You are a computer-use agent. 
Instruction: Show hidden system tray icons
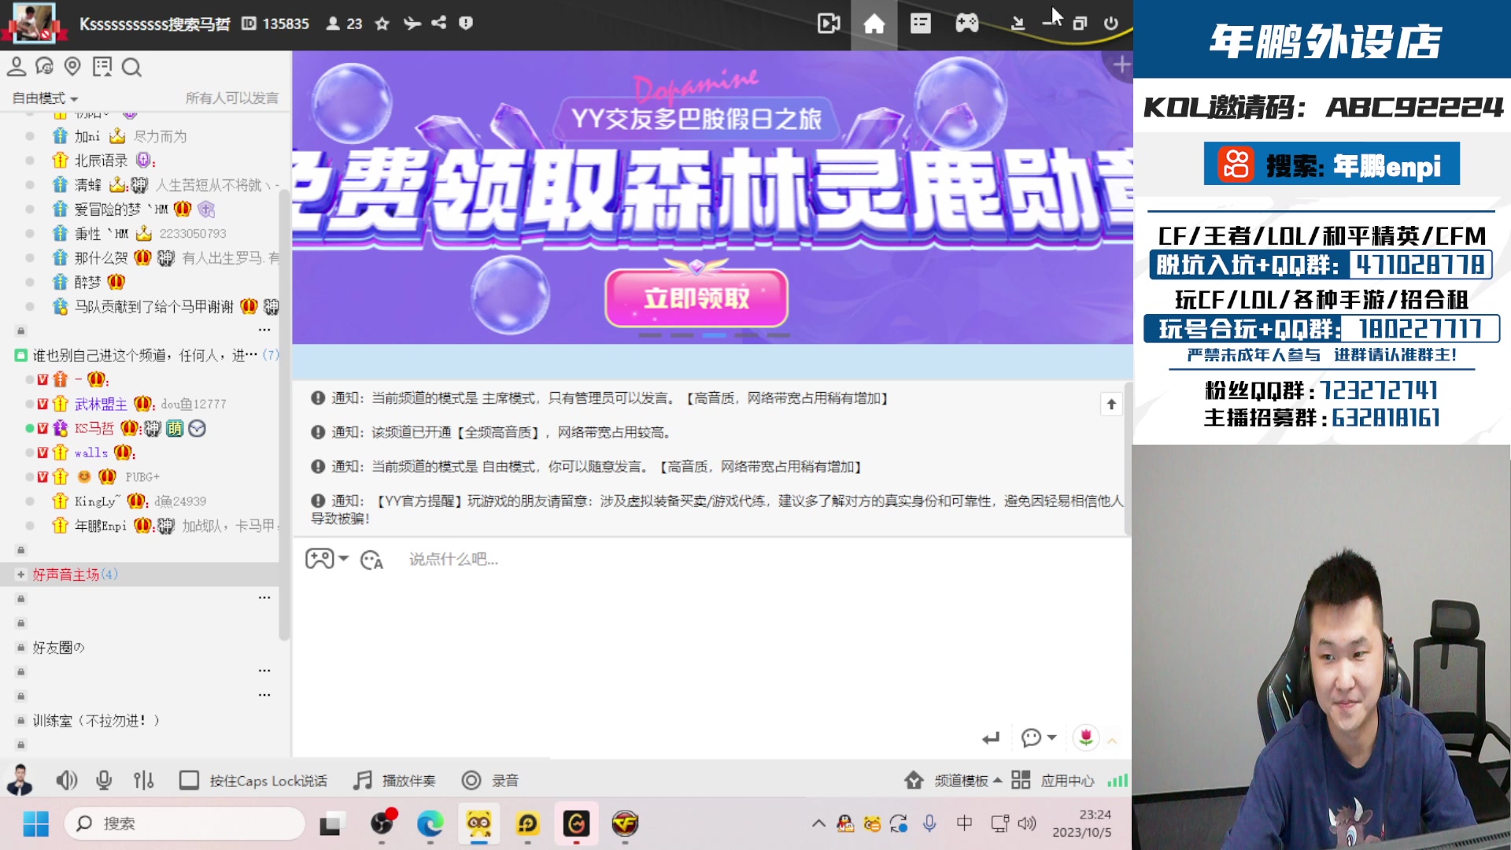[818, 824]
